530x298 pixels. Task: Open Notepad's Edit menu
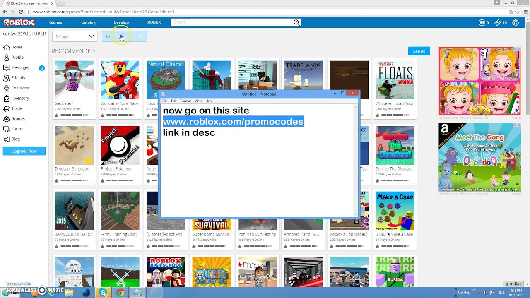coord(174,101)
